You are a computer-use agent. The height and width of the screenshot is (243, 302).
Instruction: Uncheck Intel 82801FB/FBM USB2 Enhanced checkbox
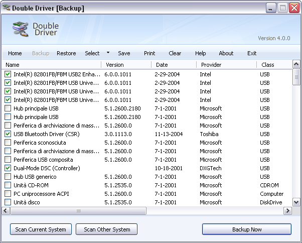point(8,74)
